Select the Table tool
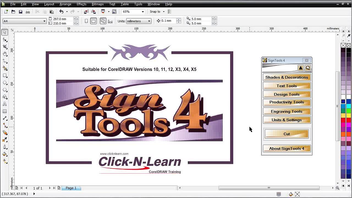This screenshot has width=352, height=198. click(x=5, y=111)
